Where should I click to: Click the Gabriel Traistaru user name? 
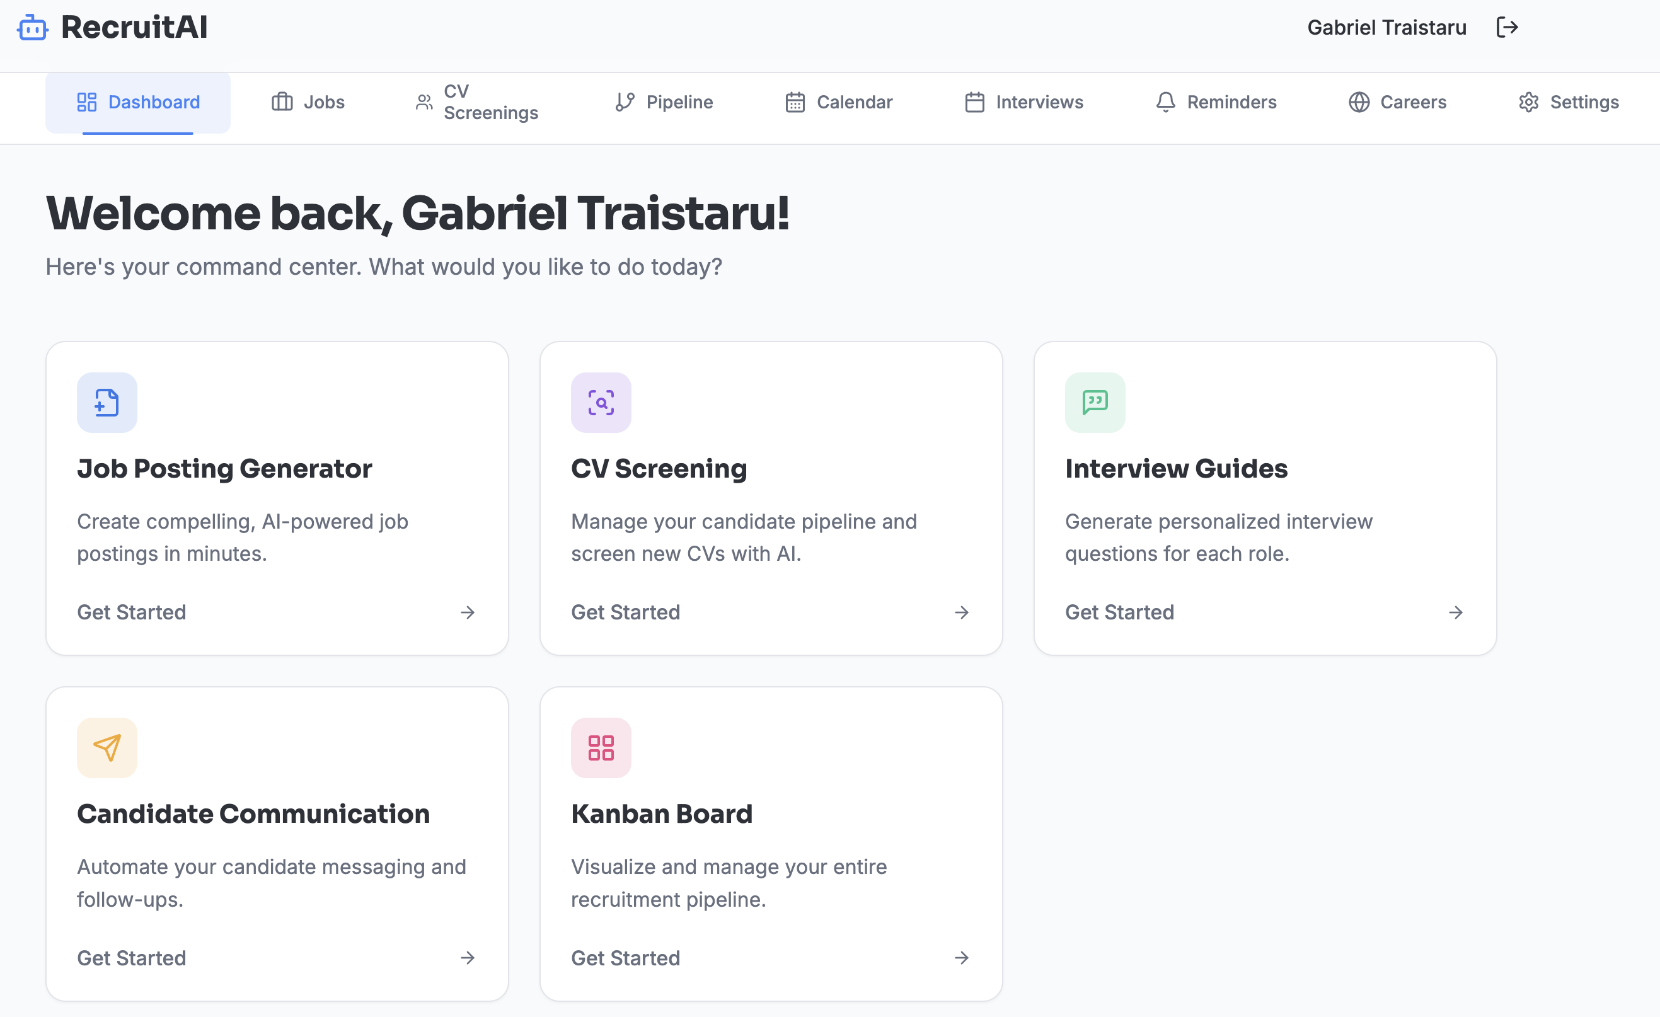(x=1386, y=28)
